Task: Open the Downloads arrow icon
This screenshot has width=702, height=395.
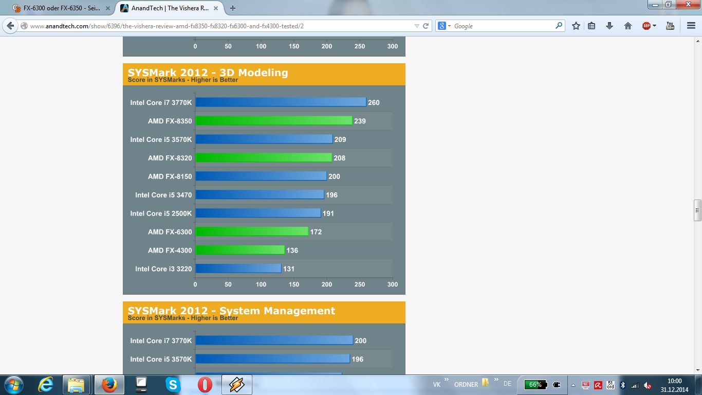Action: pyautogui.click(x=609, y=26)
